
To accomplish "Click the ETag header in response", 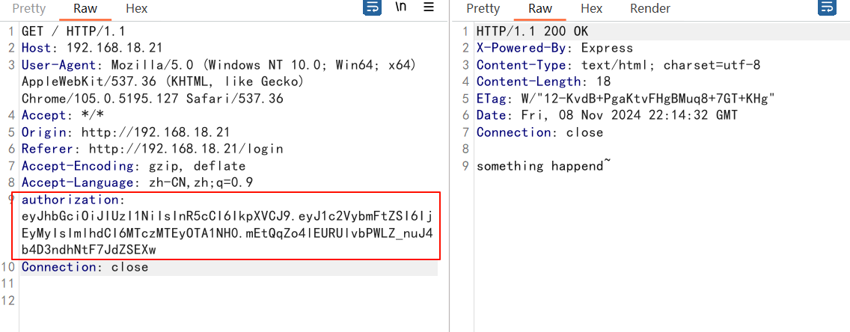I will coord(626,99).
